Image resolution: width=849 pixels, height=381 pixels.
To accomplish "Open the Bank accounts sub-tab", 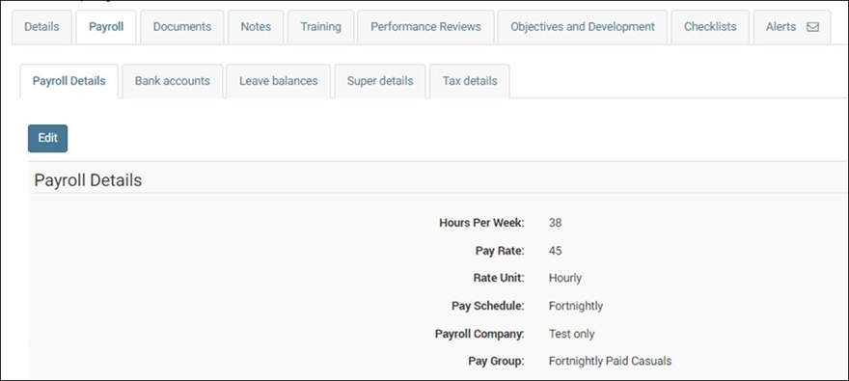I will coord(172,81).
